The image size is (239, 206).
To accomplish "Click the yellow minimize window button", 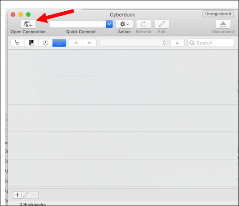I will pyautogui.click(x=21, y=15).
